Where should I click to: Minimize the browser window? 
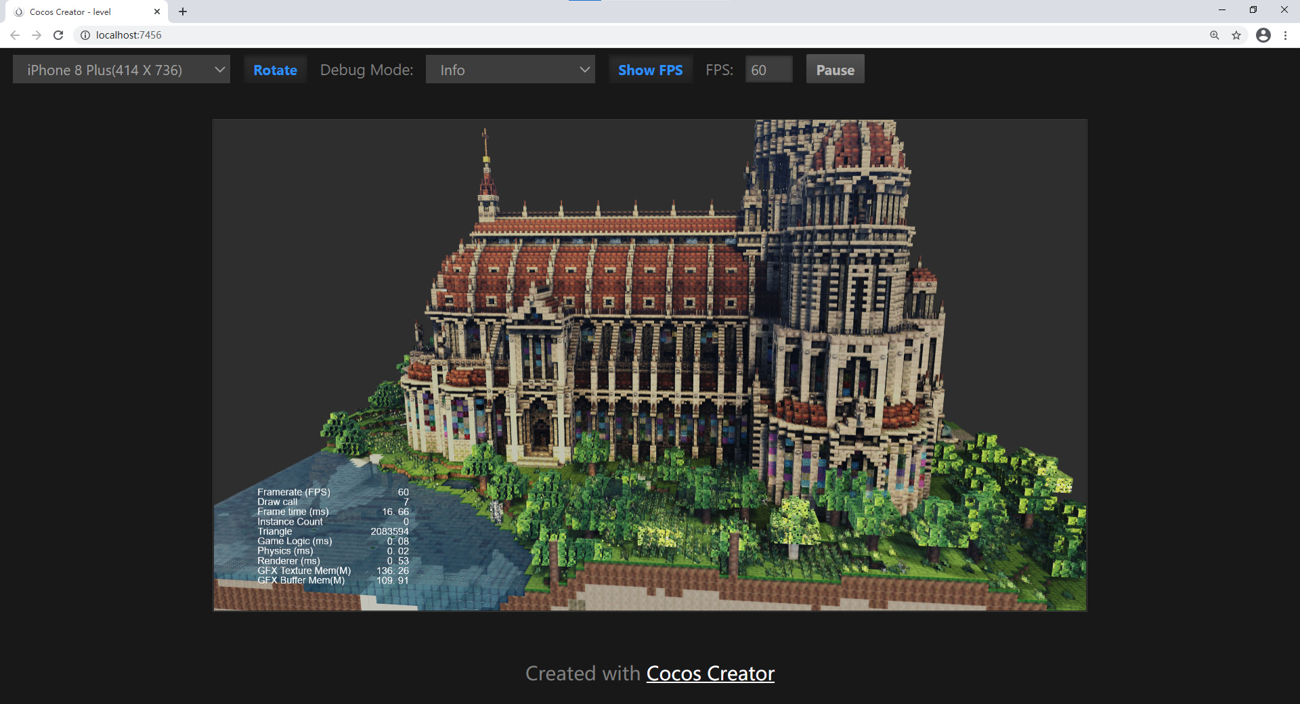(1222, 10)
